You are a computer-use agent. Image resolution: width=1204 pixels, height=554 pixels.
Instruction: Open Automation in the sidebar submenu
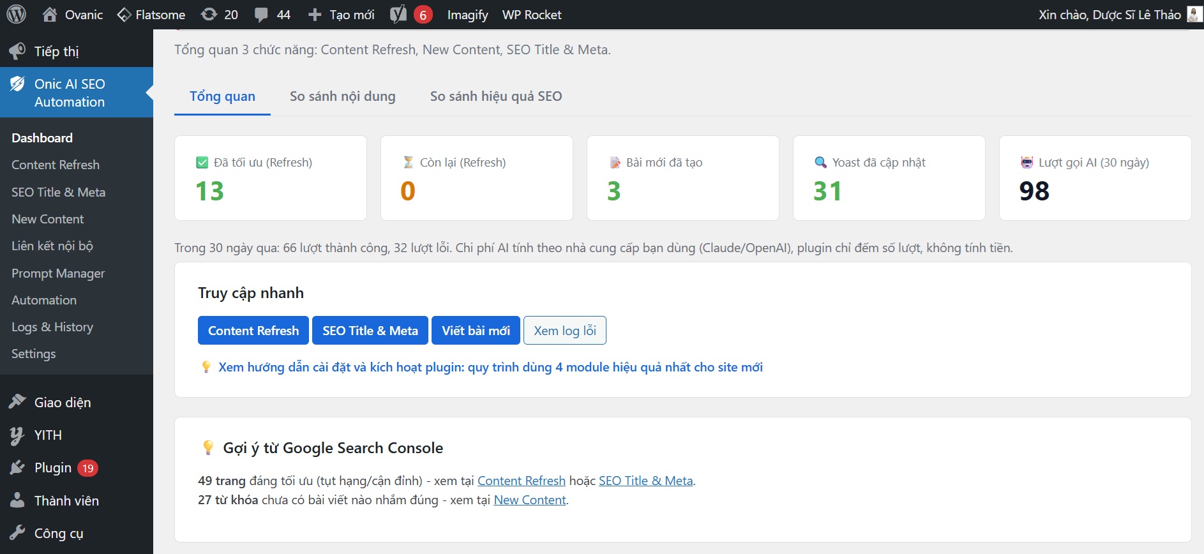coord(44,300)
